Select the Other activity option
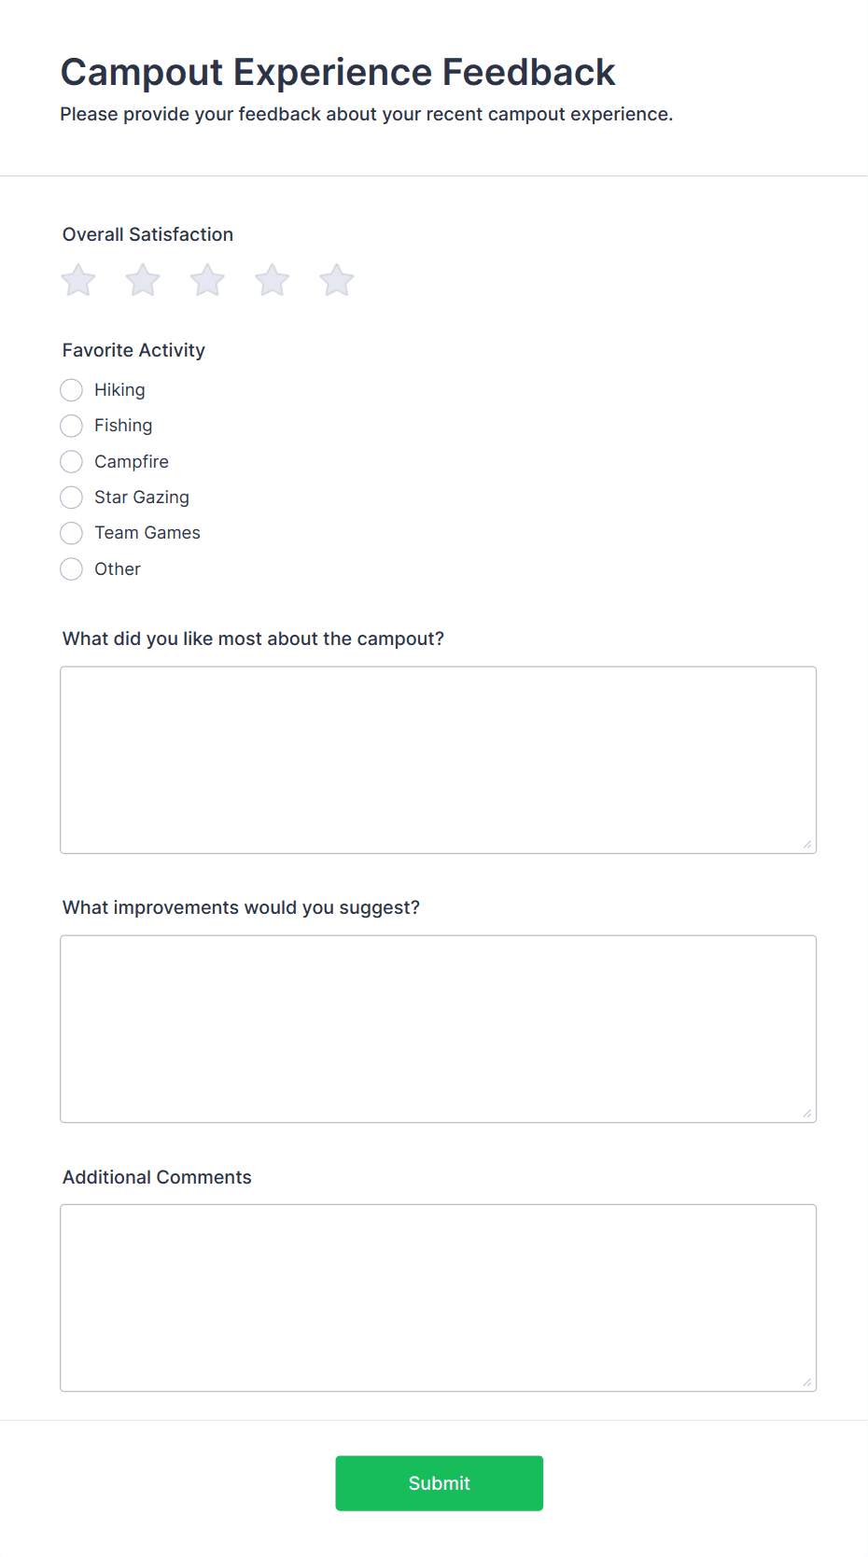Viewport: 868px width, 1557px height. coord(72,569)
